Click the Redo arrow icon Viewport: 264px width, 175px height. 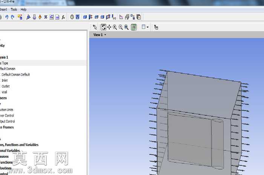[x=12, y=17]
